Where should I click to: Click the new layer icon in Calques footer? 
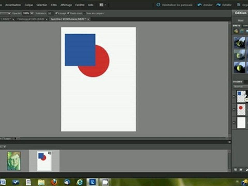(235, 169)
